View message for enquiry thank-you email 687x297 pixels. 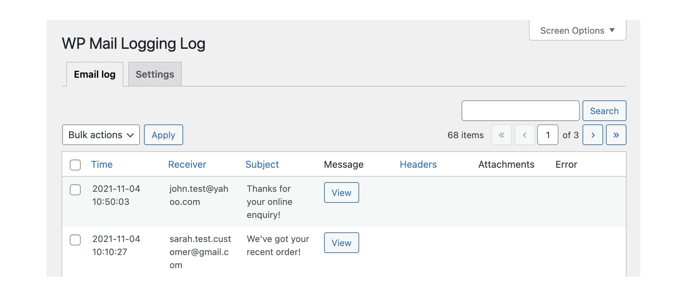pyautogui.click(x=341, y=192)
